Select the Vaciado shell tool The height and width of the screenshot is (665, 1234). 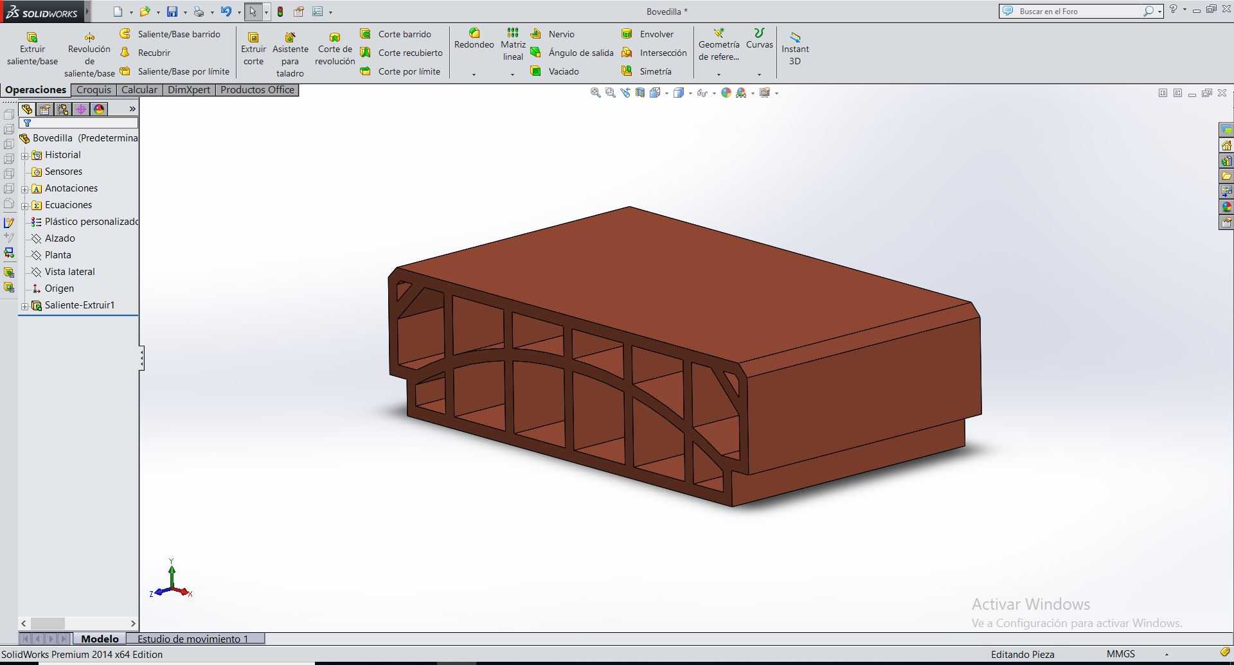tap(555, 71)
